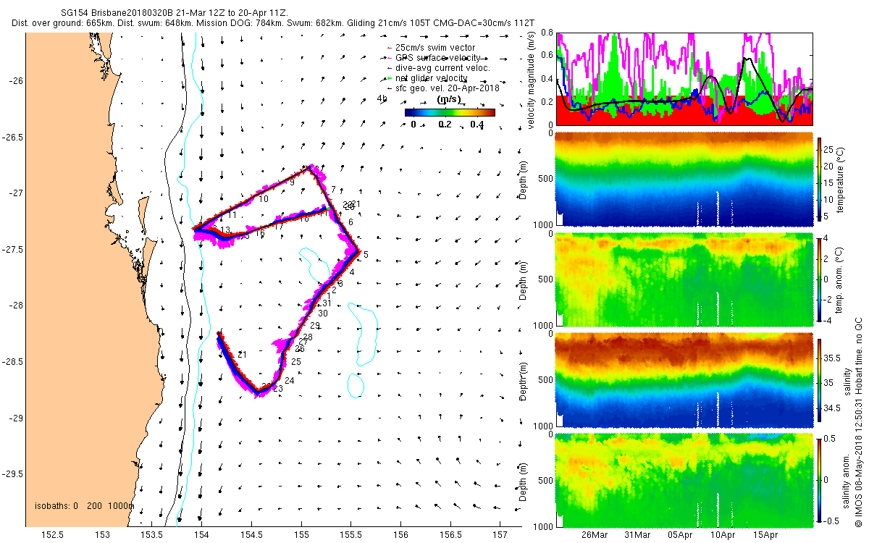Click the '05Apr' date tick label
869x543 pixels.
point(681,535)
